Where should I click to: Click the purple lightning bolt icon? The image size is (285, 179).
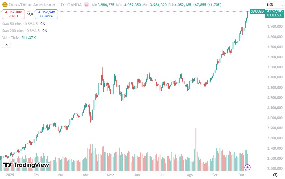coord(247,167)
